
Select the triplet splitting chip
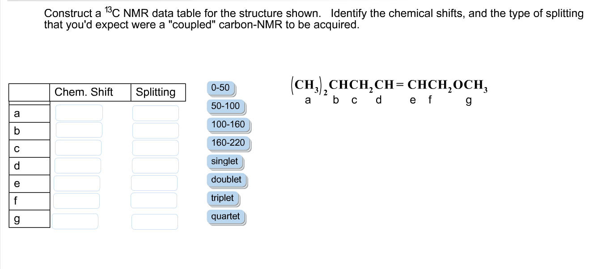click(x=223, y=198)
